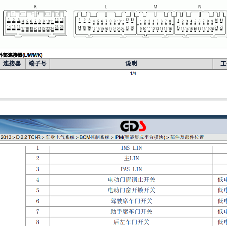
Task: Click the 主LIN description cell
Action: point(131,158)
